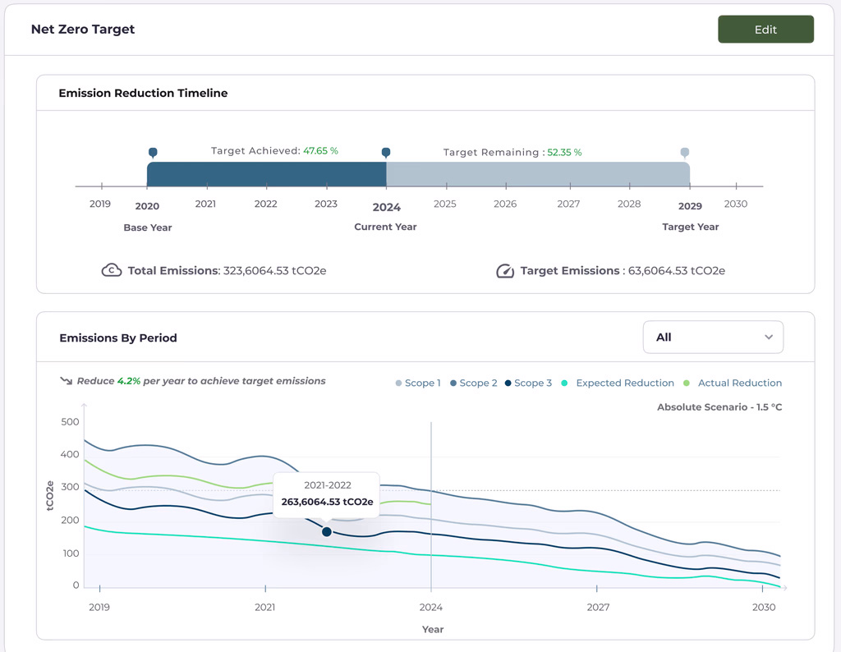This screenshot has width=841, height=652.
Task: Click the Base Year pin marker
Action: [x=153, y=153]
